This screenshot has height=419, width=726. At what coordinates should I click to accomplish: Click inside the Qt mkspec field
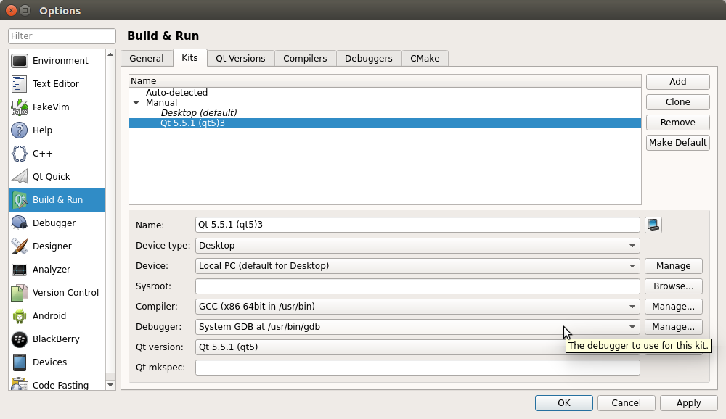pyautogui.click(x=417, y=368)
